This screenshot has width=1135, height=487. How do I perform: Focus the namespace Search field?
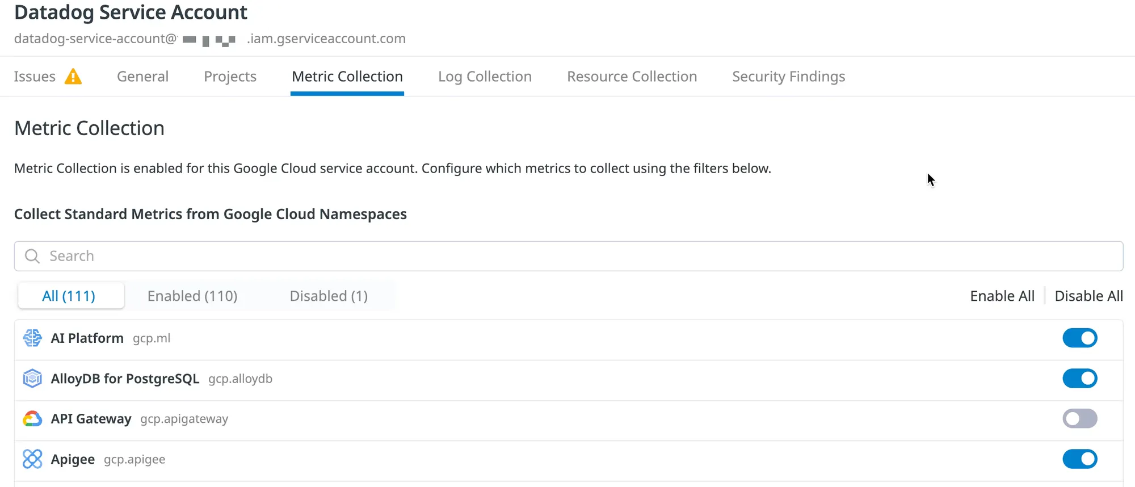point(567,257)
